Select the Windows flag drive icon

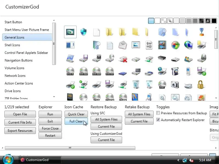tap(188, 59)
